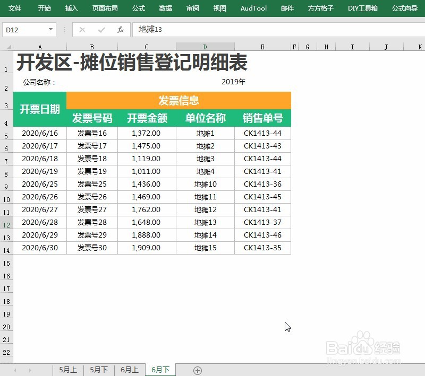425x376 pixels.
Task: Open the 公式向导 ribbon tab
Action: (x=405, y=8)
